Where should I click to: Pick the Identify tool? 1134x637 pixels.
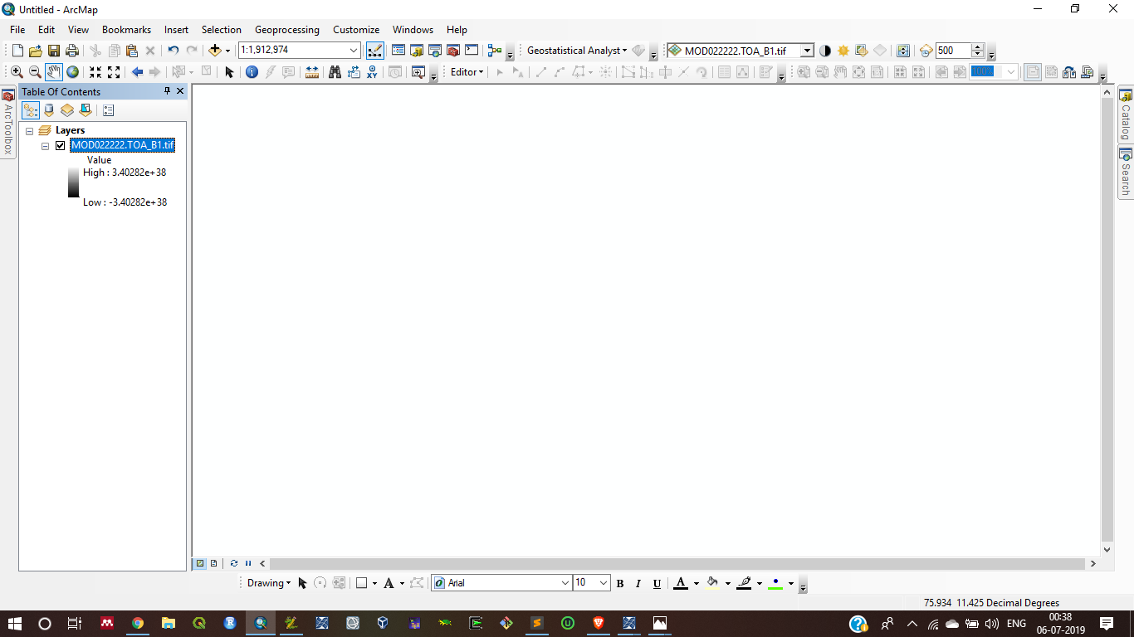click(x=252, y=72)
